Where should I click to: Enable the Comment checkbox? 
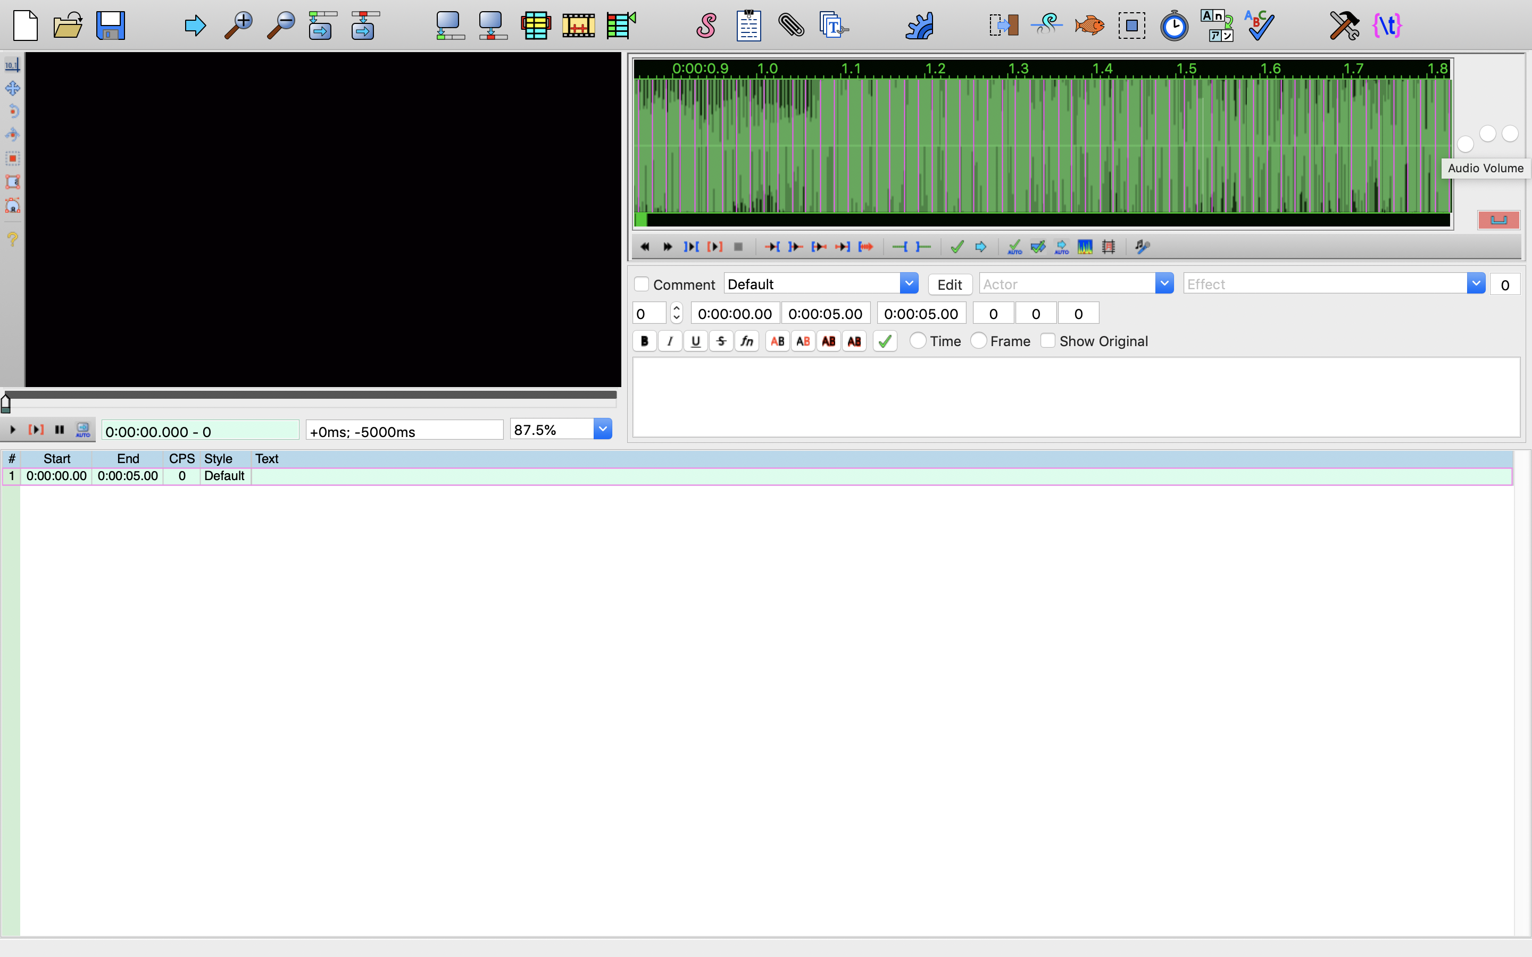point(642,284)
